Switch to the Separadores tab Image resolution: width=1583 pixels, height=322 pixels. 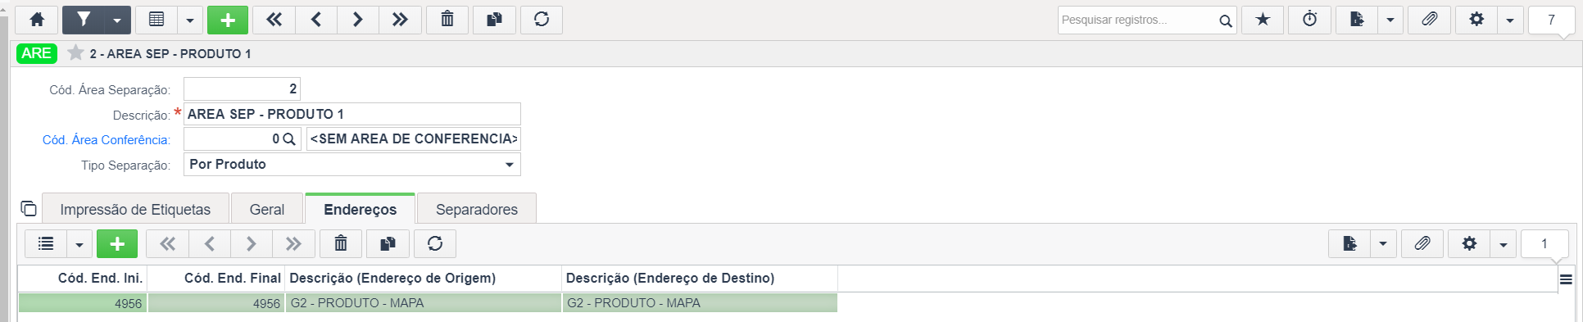click(477, 210)
